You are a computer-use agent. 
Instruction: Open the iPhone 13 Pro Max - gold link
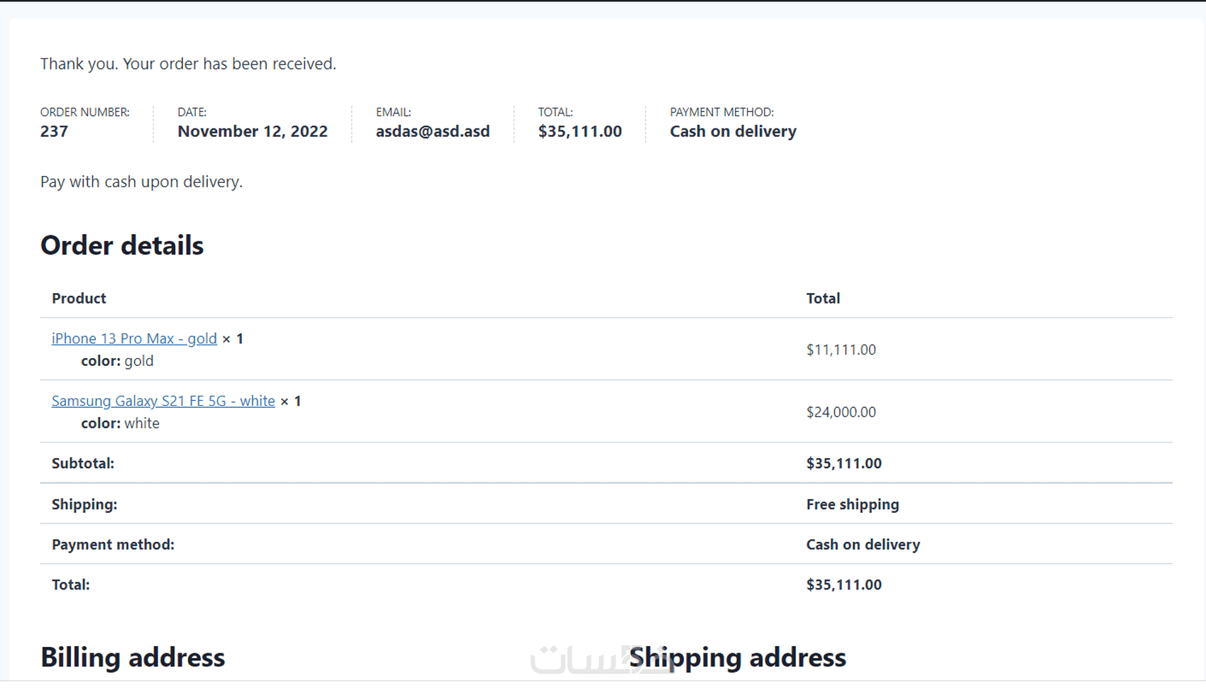(x=134, y=339)
